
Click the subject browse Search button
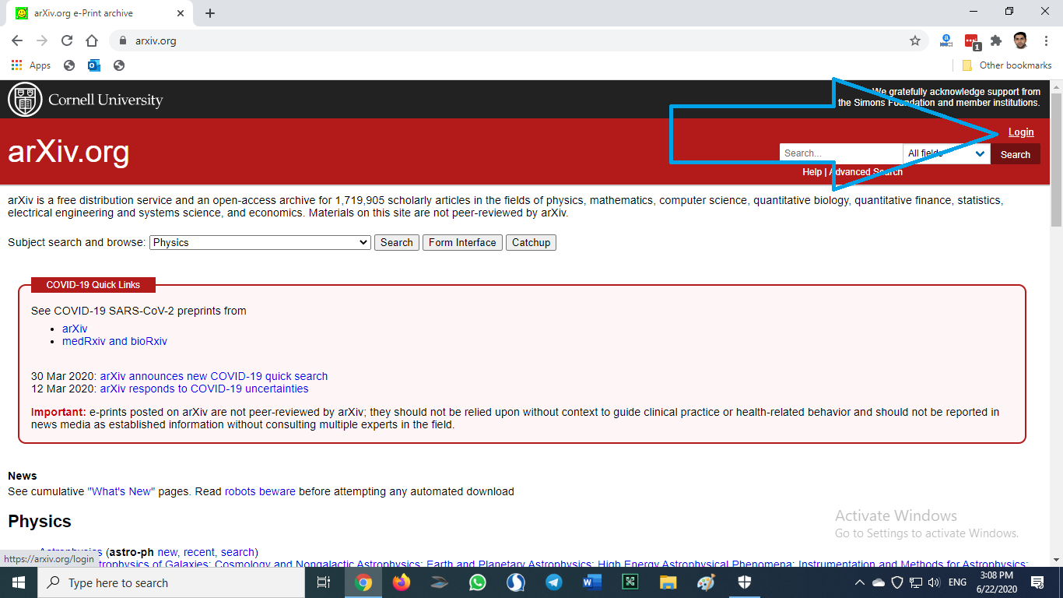pyautogui.click(x=397, y=242)
